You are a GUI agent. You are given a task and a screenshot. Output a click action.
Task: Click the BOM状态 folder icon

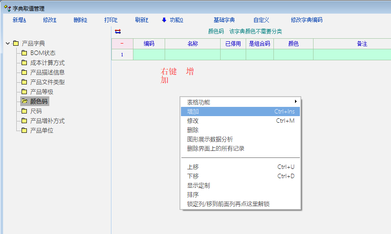tap(24, 53)
